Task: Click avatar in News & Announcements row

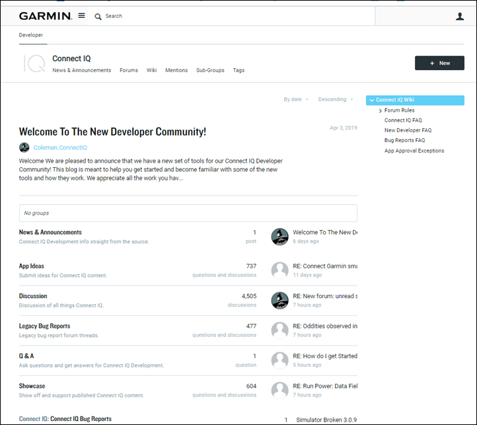Action: click(x=279, y=237)
